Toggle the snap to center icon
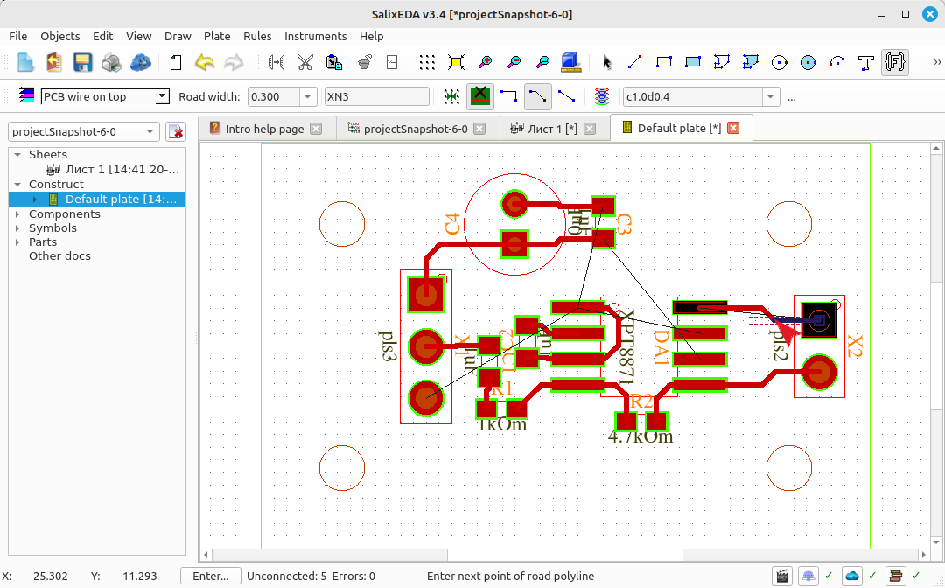 click(x=451, y=95)
